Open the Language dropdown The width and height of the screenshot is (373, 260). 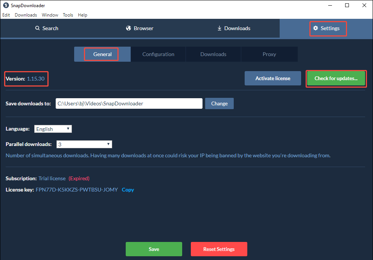pos(53,129)
